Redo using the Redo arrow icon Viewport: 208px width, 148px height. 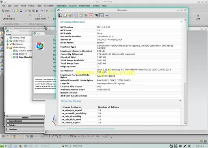point(47,11)
